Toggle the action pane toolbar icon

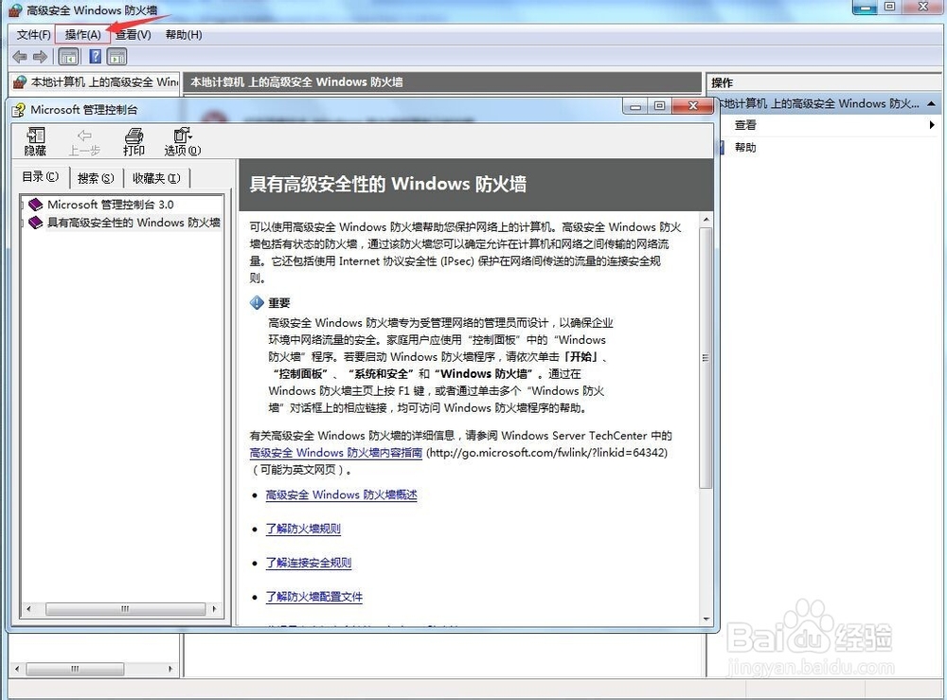116,57
